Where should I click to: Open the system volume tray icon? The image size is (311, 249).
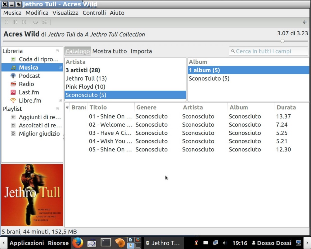coord(225,243)
